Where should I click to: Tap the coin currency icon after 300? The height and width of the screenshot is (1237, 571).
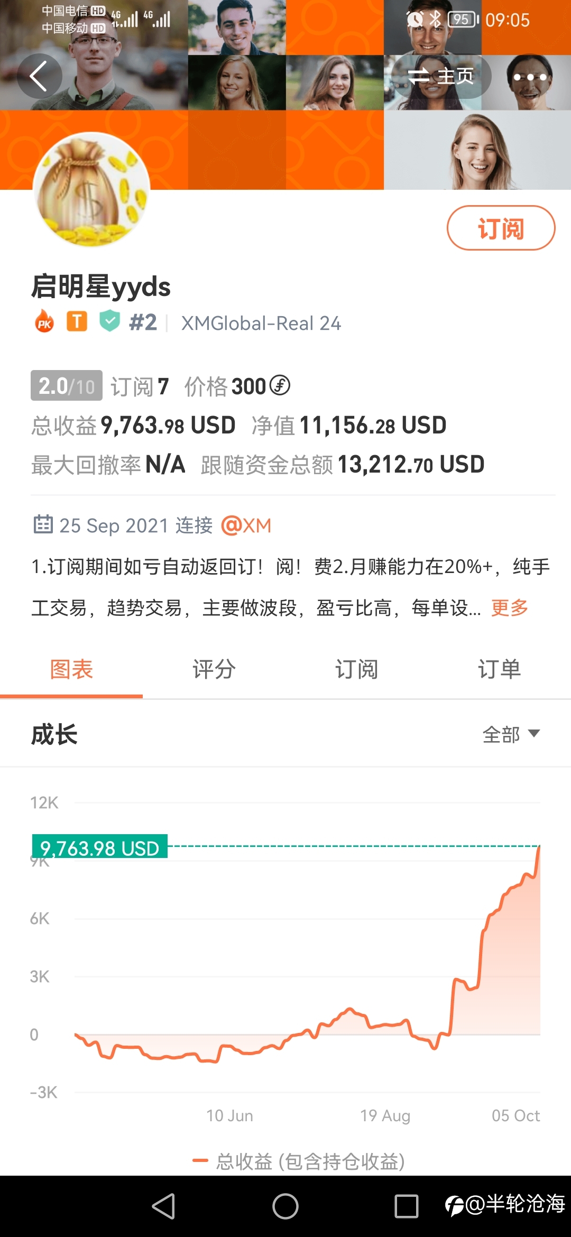(280, 385)
